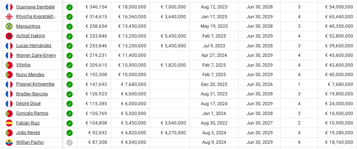Click the Portugal flag beside Vitinha
The width and height of the screenshot is (357, 149).
point(9,65)
